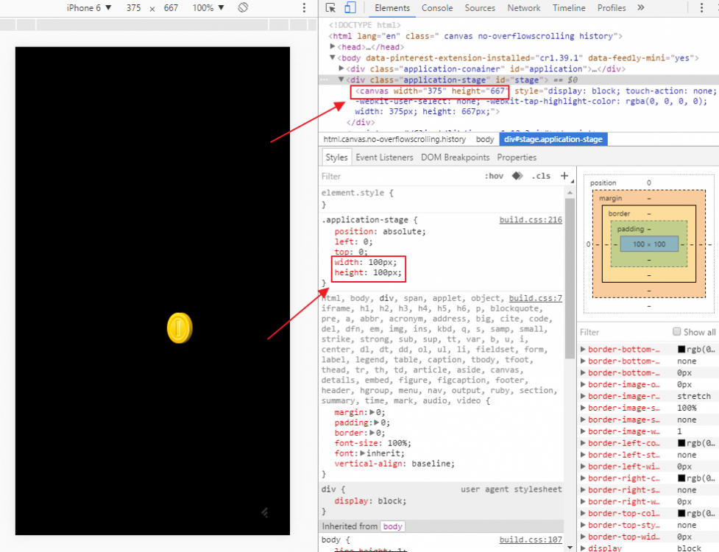
Task: Toggle the device toolbar icon
Action: click(x=350, y=8)
